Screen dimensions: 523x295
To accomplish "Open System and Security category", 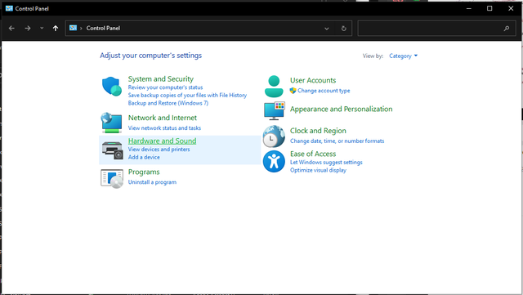I will [x=161, y=78].
